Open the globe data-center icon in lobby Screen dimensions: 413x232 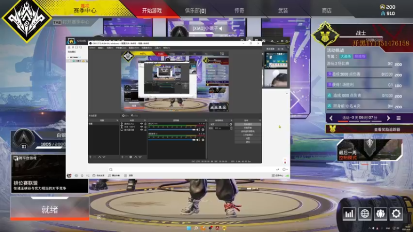click(365, 213)
